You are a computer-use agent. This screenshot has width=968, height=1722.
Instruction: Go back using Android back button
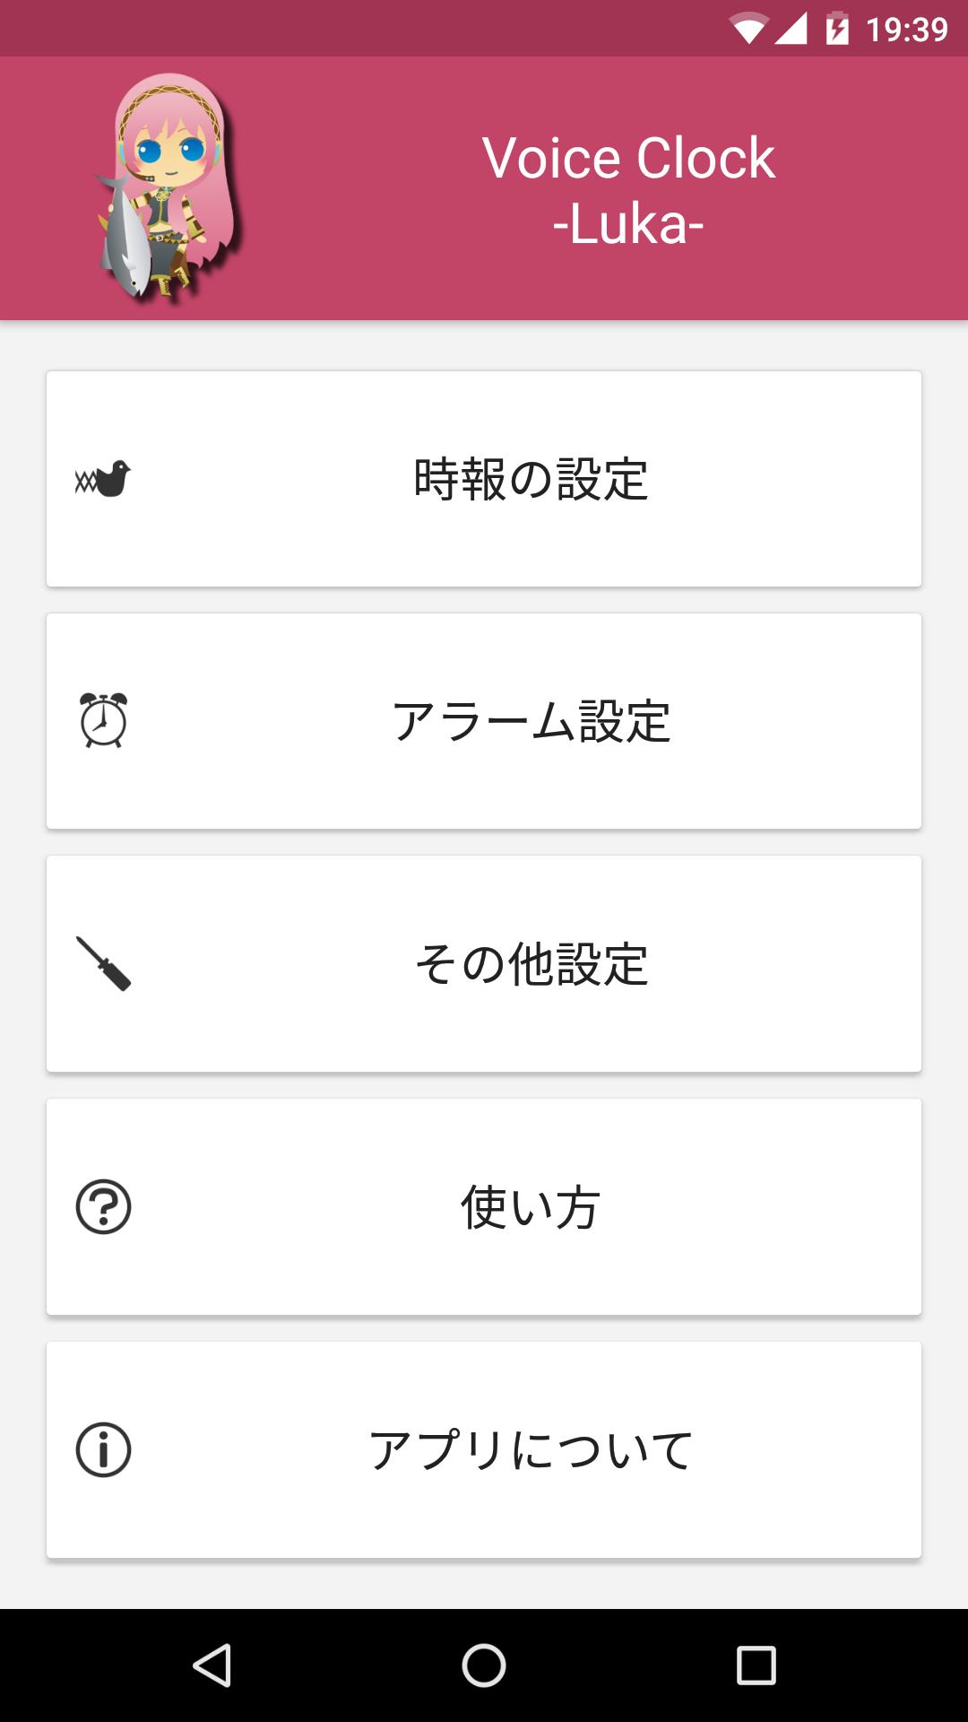pos(212,1665)
